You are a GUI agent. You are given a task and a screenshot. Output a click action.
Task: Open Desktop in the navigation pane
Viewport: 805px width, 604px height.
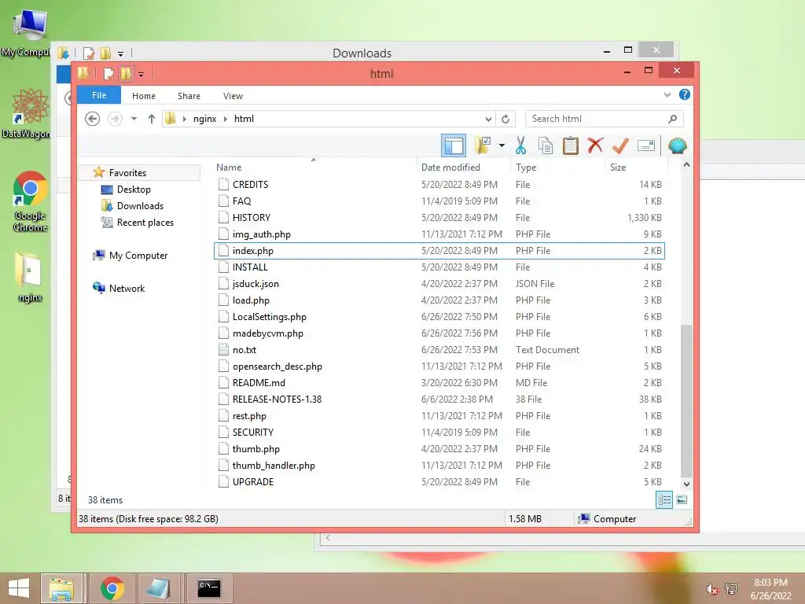pos(134,190)
